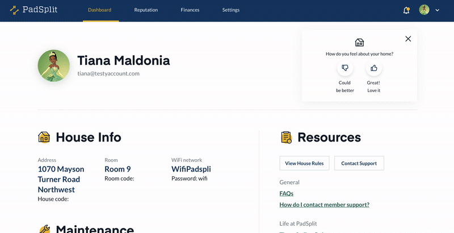The height and width of the screenshot is (233, 454).
Task: Click the address 1070 Mayson Turner Road
Action: tap(61, 179)
